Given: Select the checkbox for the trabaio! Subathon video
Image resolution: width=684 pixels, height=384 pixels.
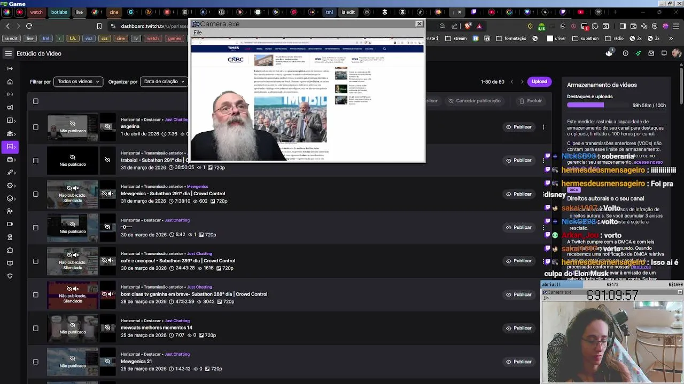Looking at the screenshot, I should tap(36, 160).
